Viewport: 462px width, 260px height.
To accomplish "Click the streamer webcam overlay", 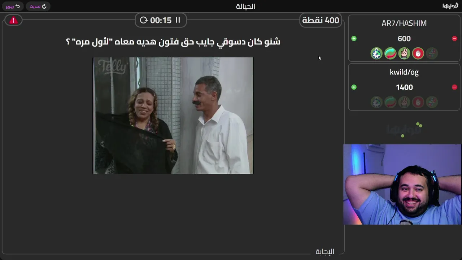I will [x=402, y=185].
